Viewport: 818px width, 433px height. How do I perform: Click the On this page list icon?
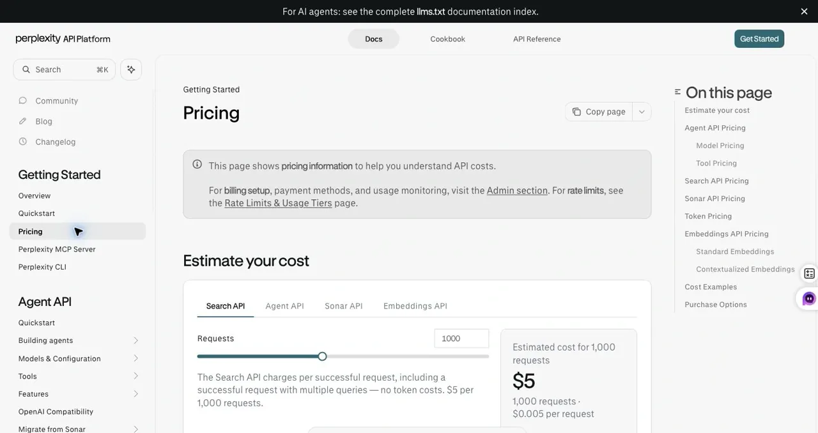tap(677, 92)
